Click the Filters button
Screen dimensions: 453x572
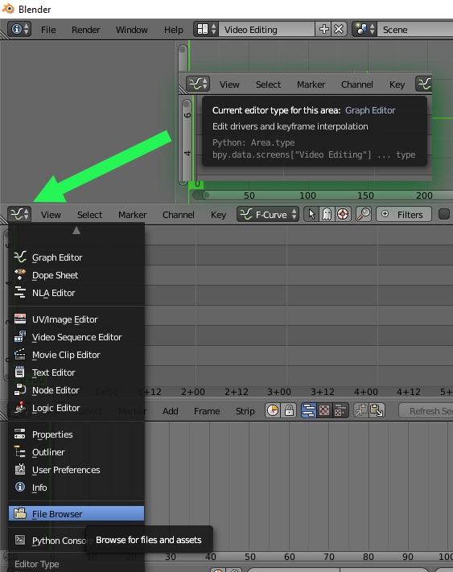(x=404, y=215)
